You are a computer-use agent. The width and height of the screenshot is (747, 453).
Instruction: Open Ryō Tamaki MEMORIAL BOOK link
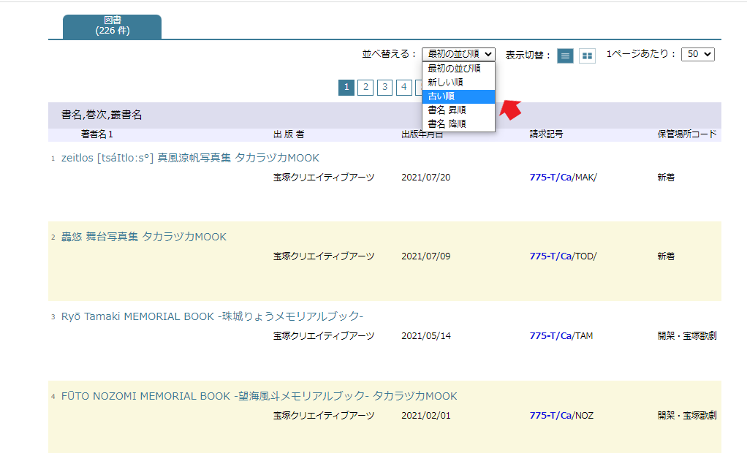[212, 316]
